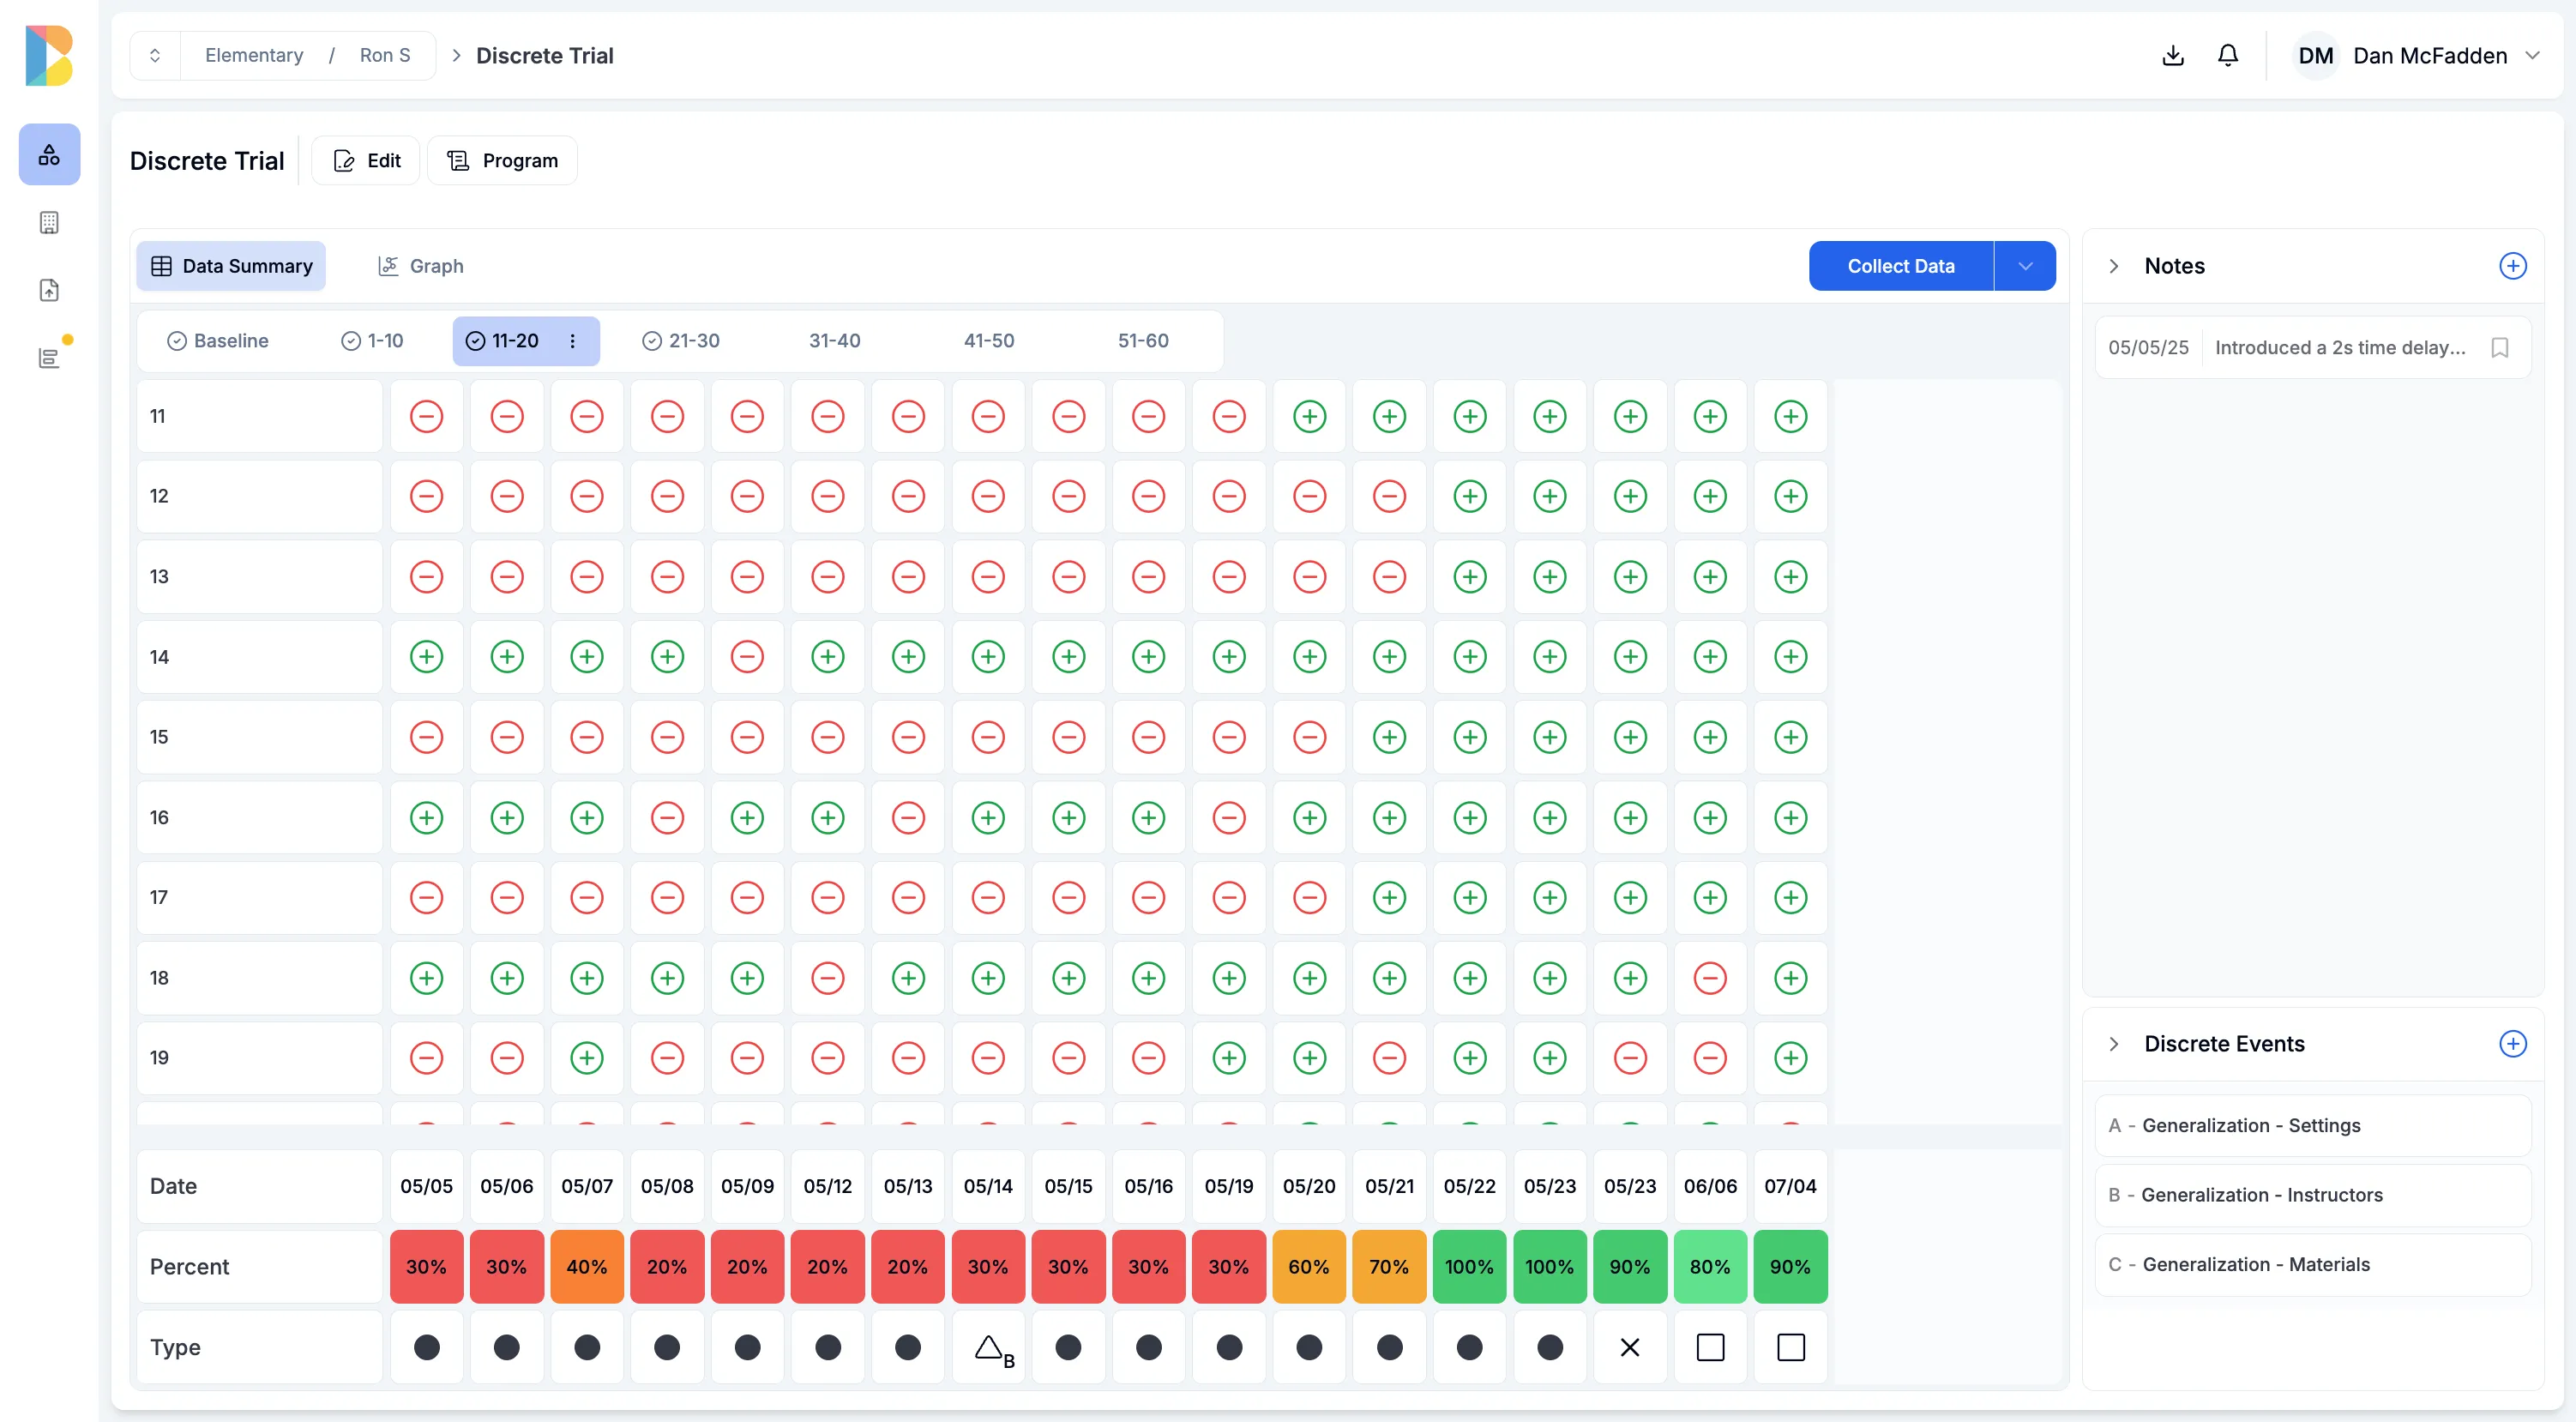The width and height of the screenshot is (2576, 1422).
Task: Click the filled circle type marker for 05/20
Action: [1309, 1348]
